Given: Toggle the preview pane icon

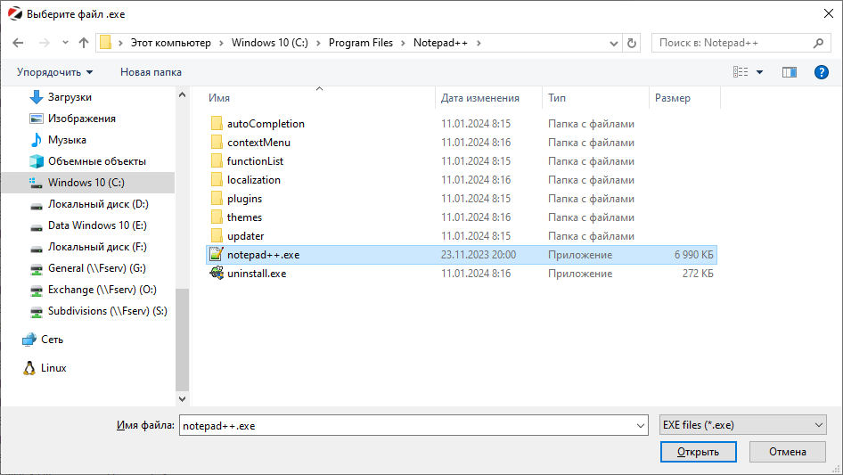Looking at the screenshot, I should [x=789, y=72].
